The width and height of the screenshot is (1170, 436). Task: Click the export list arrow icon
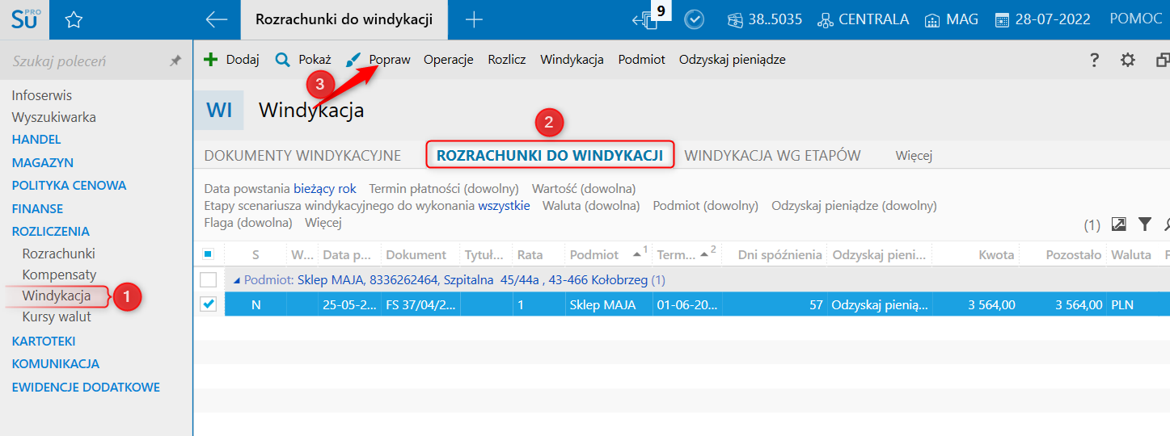click(1119, 224)
